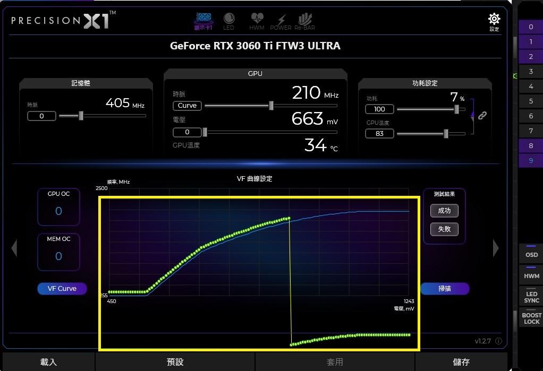543x371 pixels.
Task: Select profile 4
Action: (531, 87)
